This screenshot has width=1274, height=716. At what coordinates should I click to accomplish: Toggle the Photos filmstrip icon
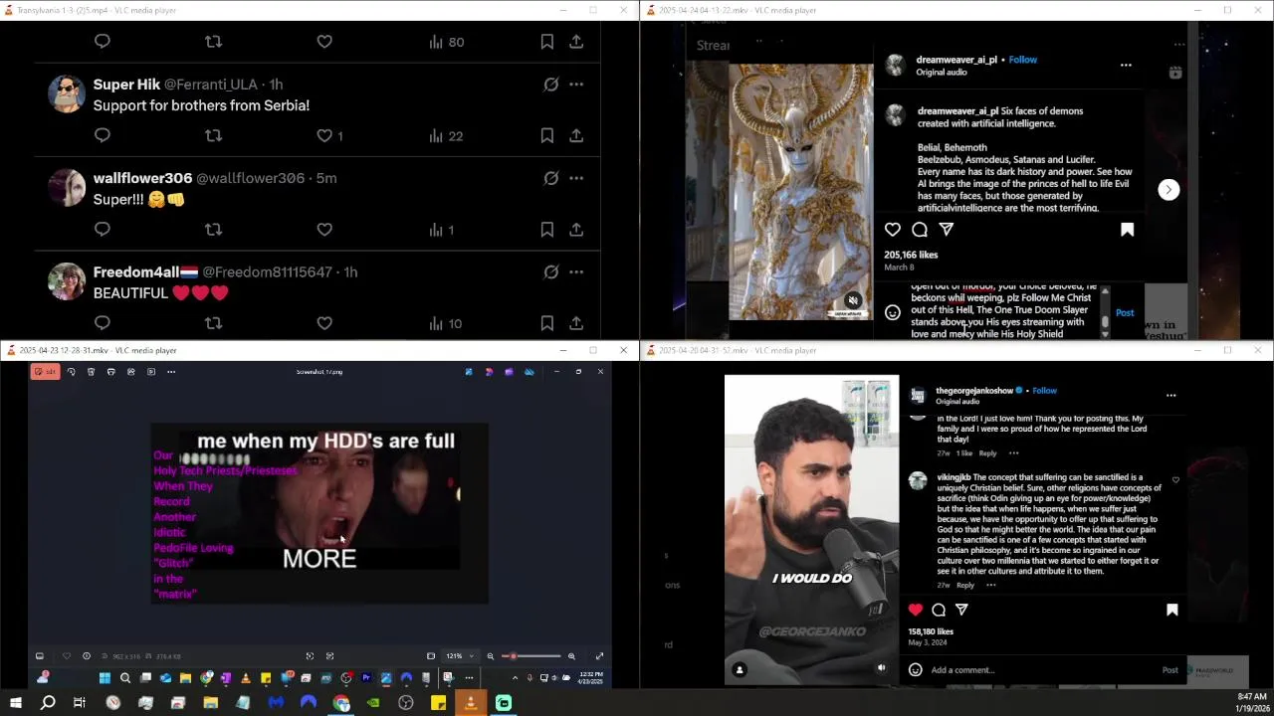(x=40, y=656)
